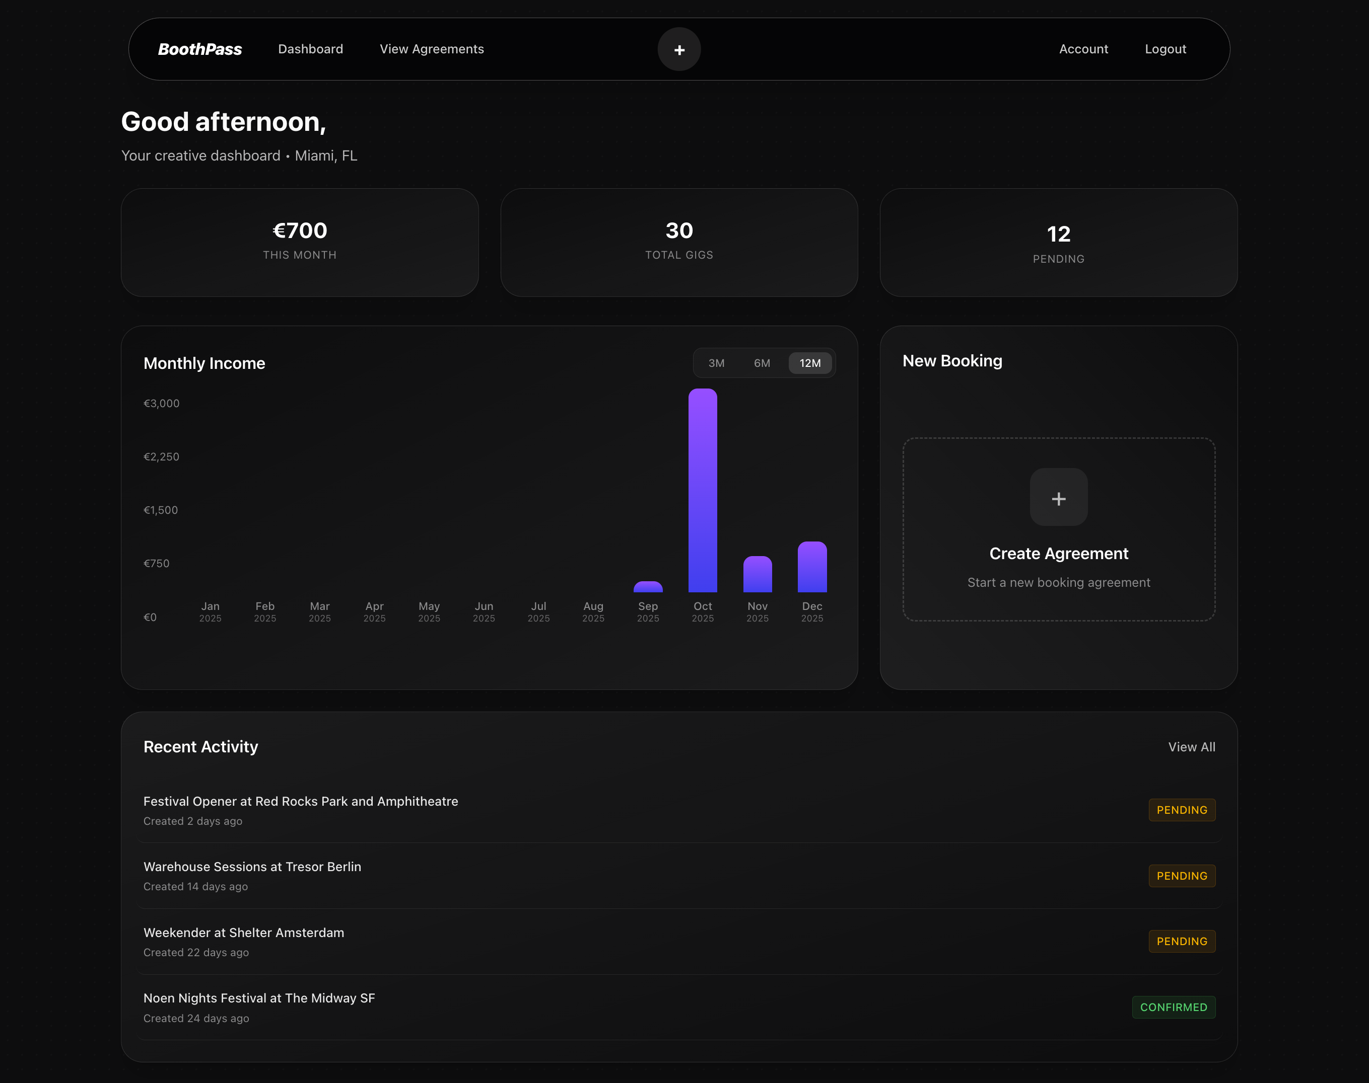Open the Account page
The image size is (1369, 1083).
[1083, 49]
